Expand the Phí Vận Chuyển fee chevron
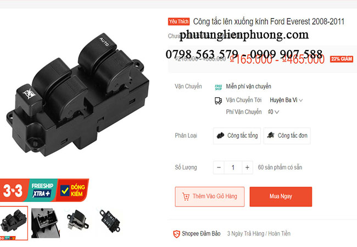This screenshot has width=357, height=247. 277,112
